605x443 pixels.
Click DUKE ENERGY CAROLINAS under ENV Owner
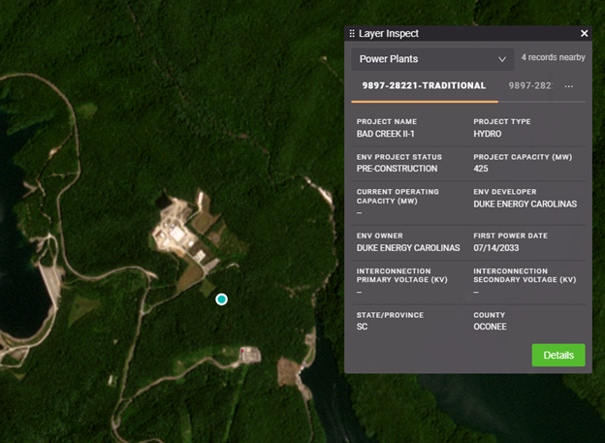[x=408, y=248]
